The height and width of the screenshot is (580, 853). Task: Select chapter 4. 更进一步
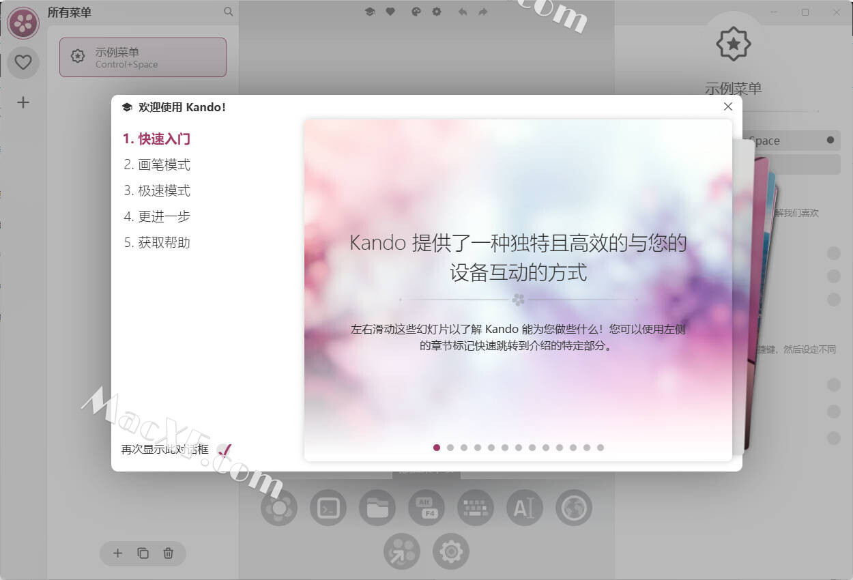(x=157, y=216)
